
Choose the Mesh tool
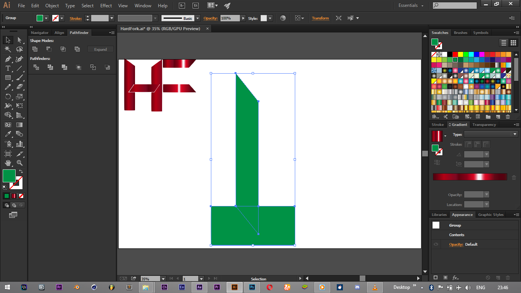point(8,125)
